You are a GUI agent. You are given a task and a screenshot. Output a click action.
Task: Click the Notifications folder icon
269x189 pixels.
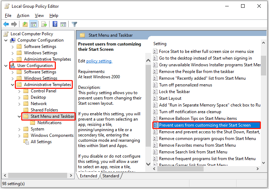point(33,123)
